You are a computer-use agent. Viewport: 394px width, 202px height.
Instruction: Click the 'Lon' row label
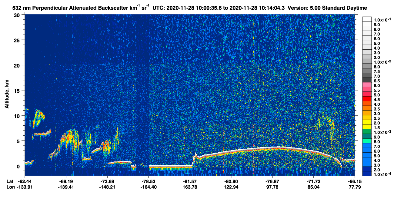tap(10, 187)
